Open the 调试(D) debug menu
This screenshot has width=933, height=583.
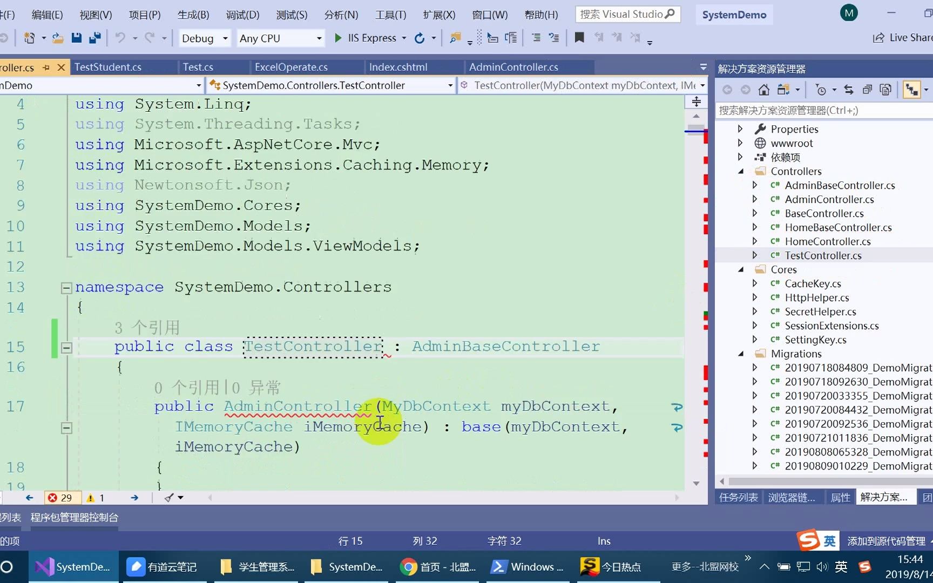[242, 15]
